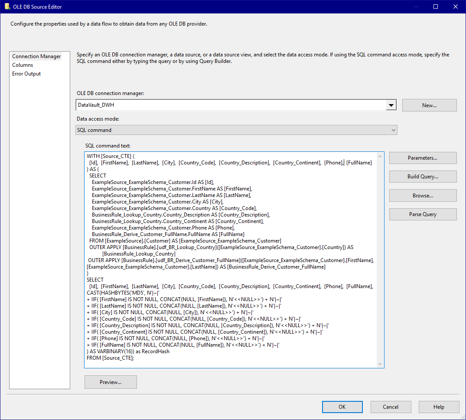The width and height of the screenshot is (466, 420).
Task: Confirm the dialog with OK
Action: (x=342, y=407)
